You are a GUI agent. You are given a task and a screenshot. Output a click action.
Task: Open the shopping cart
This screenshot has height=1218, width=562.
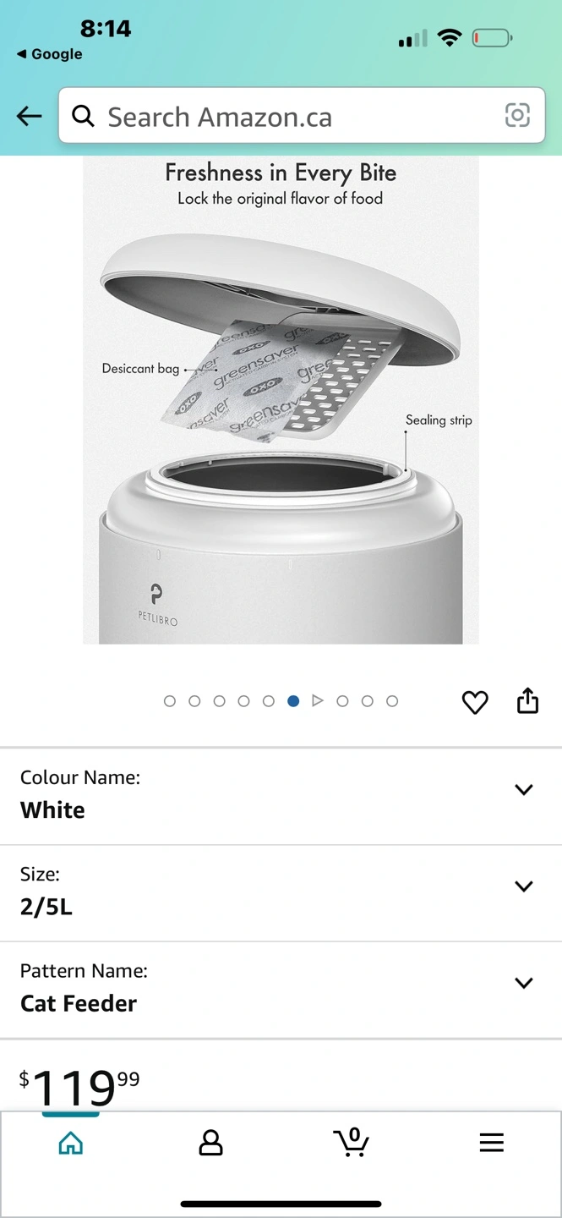point(351,1142)
